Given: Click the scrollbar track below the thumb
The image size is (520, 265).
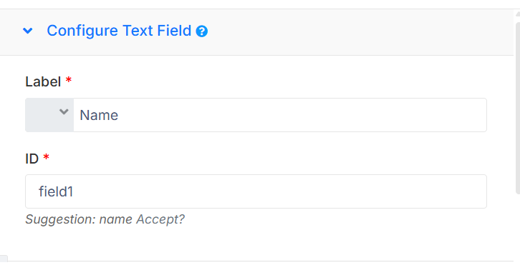Looking at the screenshot, I should click(x=517, y=229).
